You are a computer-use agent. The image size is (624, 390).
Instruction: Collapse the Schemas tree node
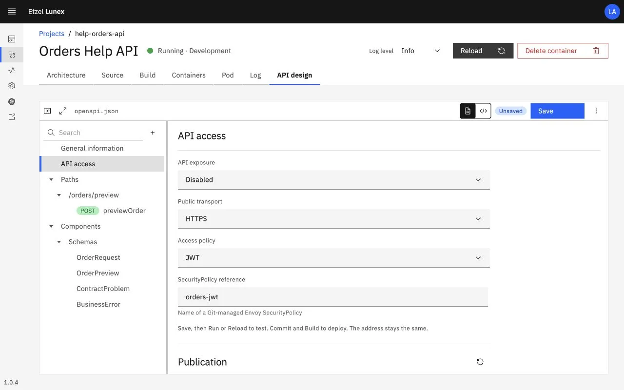pyautogui.click(x=59, y=242)
